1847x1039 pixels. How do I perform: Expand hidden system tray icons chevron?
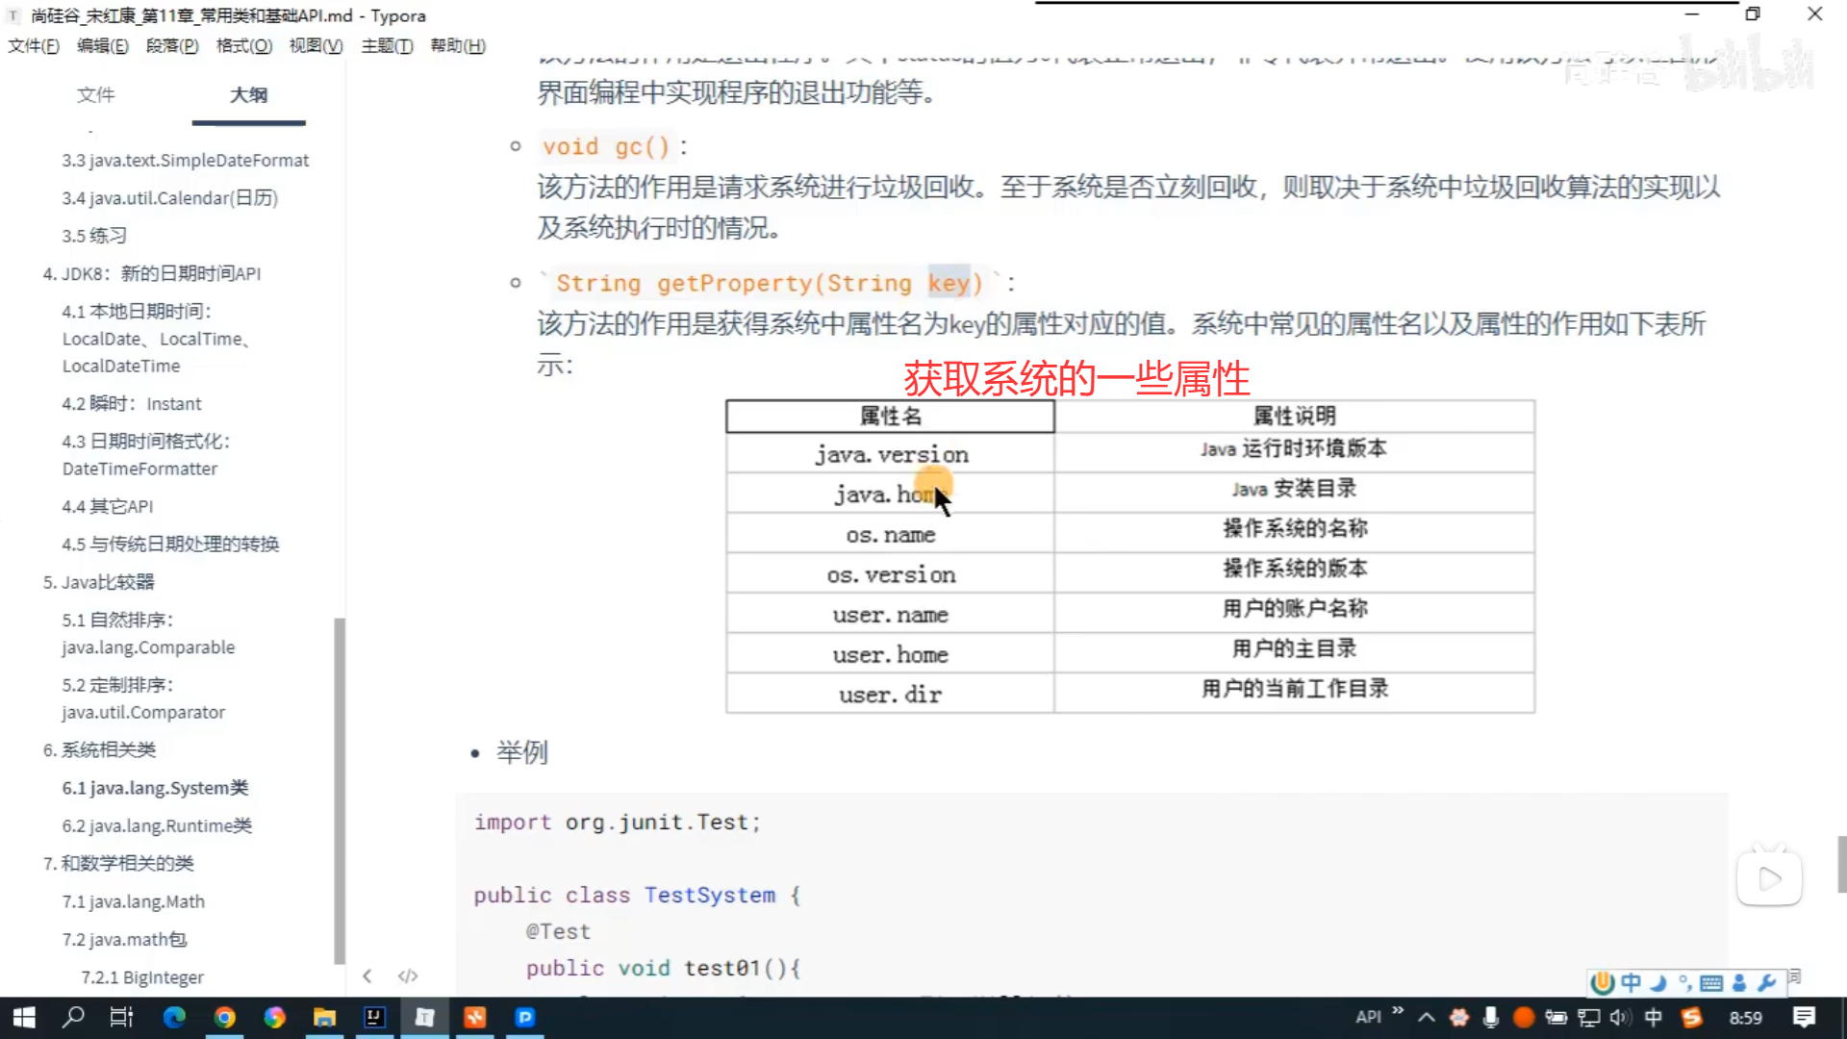(1427, 1017)
